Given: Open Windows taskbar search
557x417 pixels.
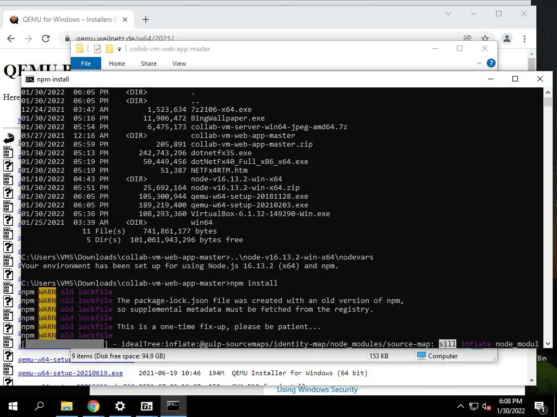Looking at the screenshot, I should [x=39, y=406].
